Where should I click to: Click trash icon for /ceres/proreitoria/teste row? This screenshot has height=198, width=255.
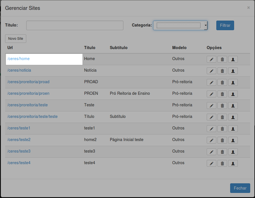(222, 105)
